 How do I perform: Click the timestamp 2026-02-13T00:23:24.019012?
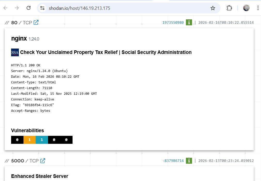[x=226, y=161]
